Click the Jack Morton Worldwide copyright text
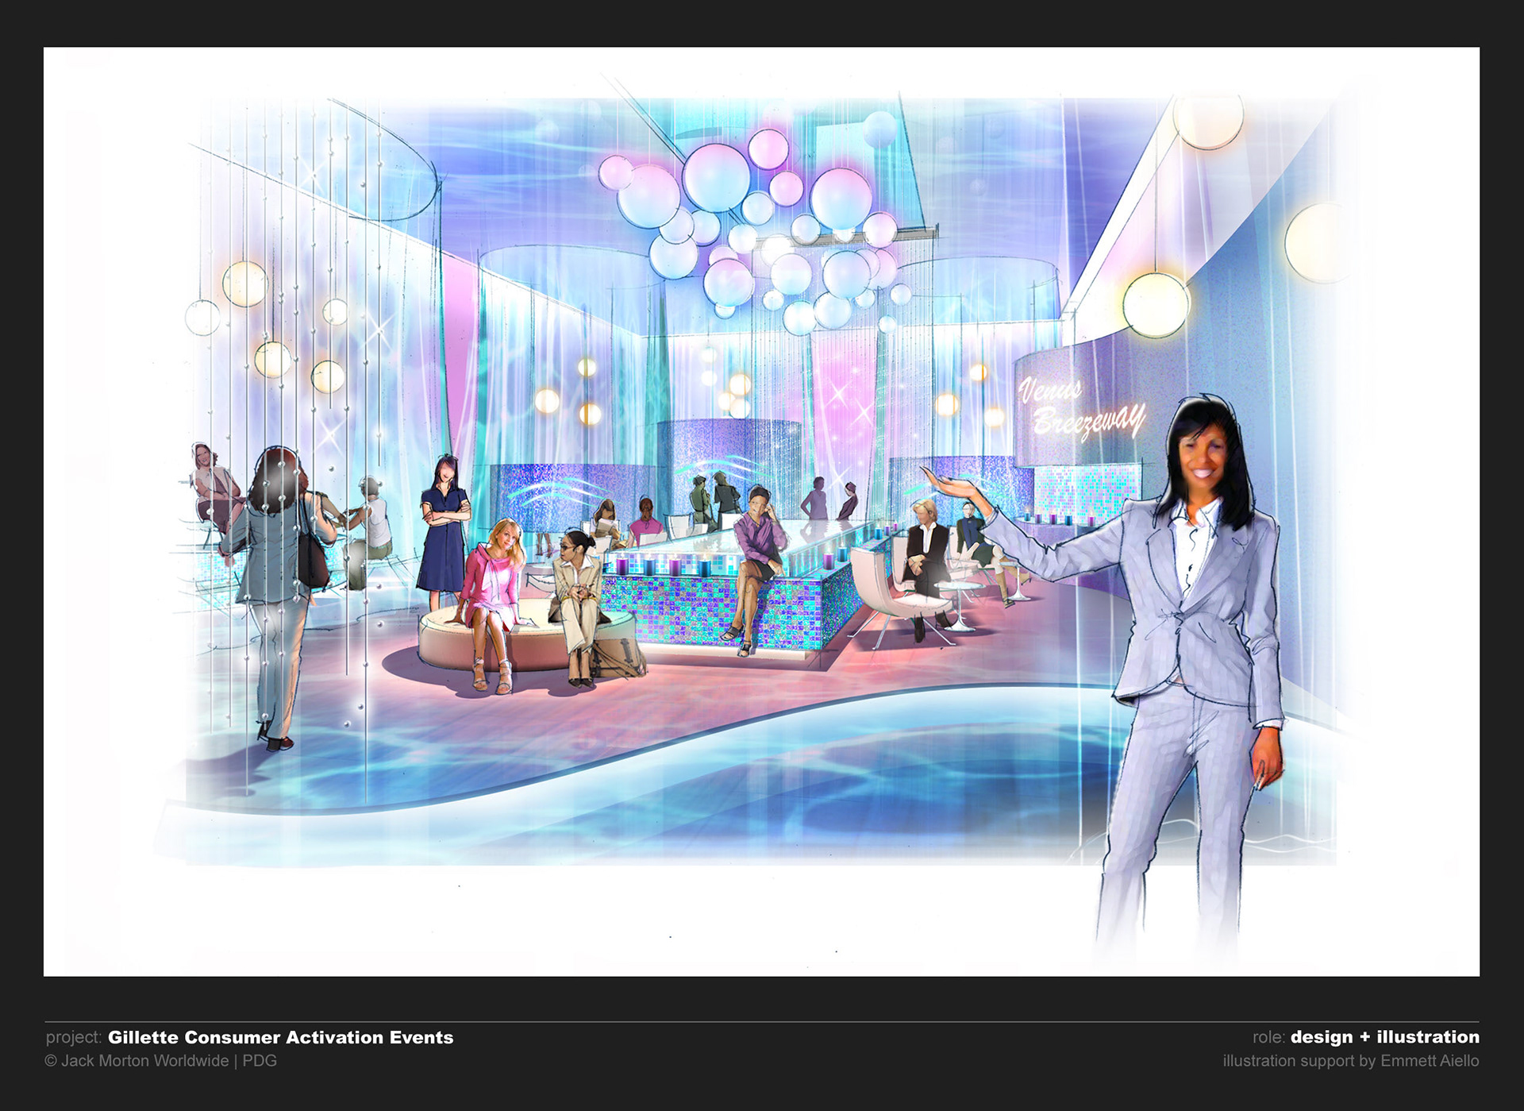The width and height of the screenshot is (1524, 1111). coord(160,1061)
